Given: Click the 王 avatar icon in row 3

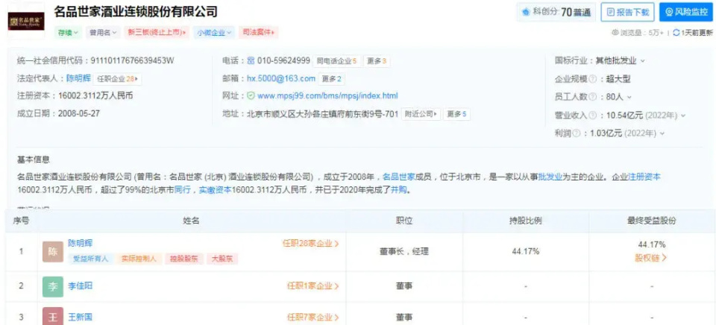Looking at the screenshot, I should (x=53, y=317).
